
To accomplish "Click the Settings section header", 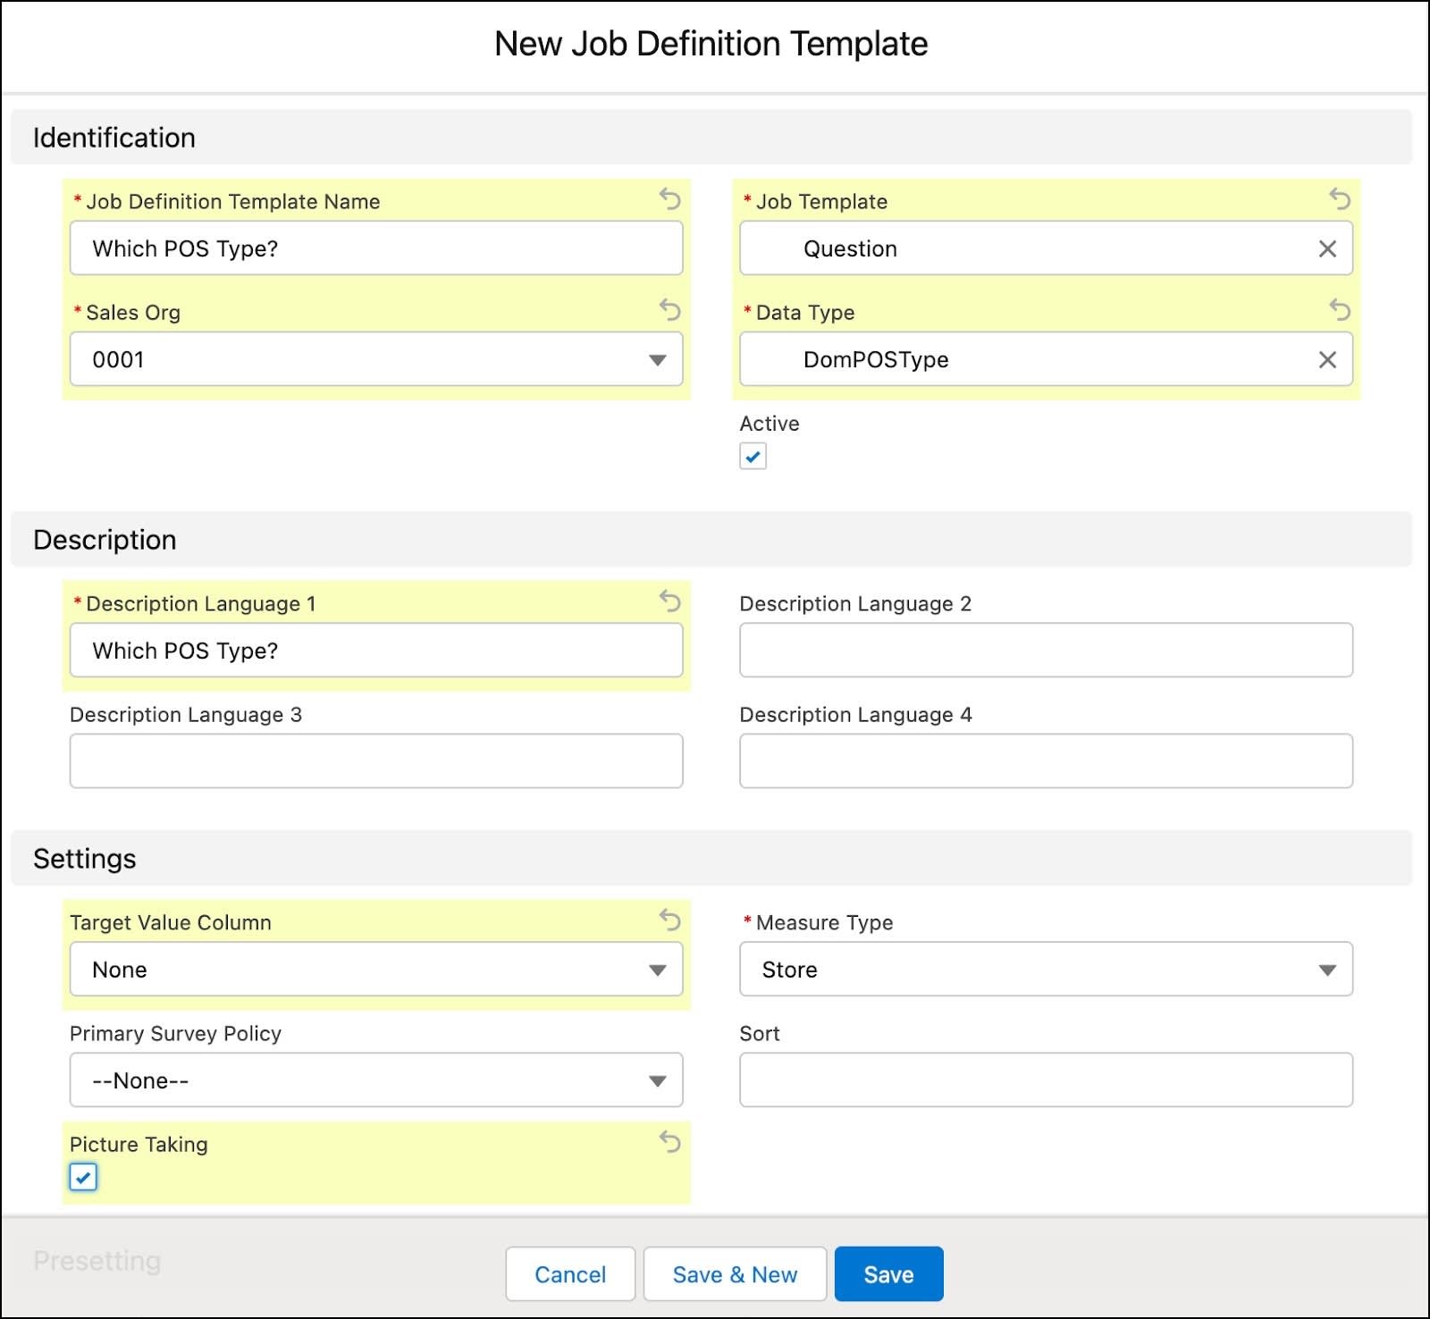I will pos(711,859).
